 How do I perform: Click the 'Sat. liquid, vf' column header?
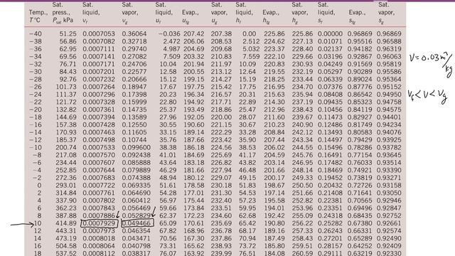pos(91,13)
